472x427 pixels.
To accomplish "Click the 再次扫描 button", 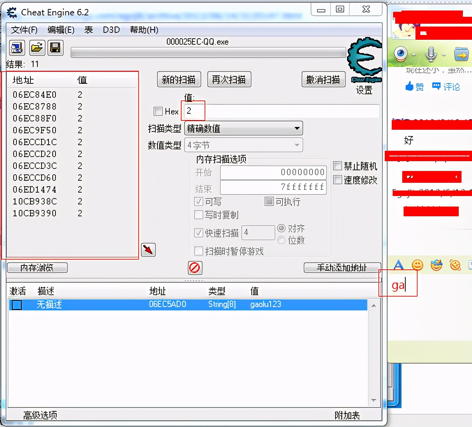I will [229, 80].
